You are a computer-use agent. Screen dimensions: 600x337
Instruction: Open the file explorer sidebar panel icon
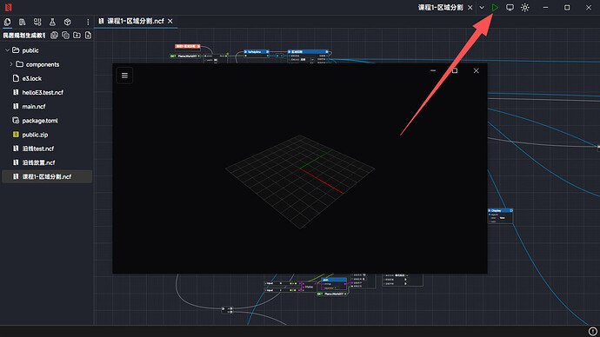[7, 22]
